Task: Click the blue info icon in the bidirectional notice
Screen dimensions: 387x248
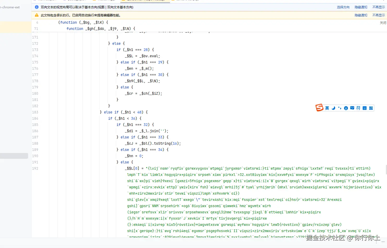Action: coord(37,7)
